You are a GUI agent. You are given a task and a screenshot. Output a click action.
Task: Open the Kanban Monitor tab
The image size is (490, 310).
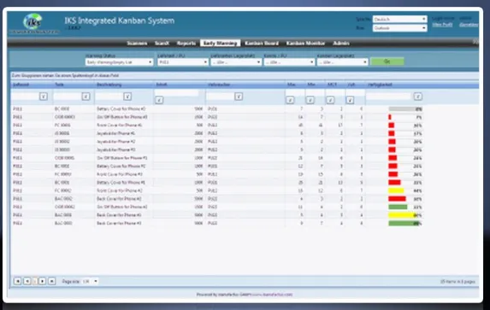(305, 43)
